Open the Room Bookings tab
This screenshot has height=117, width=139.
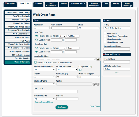[x=128, y=4]
